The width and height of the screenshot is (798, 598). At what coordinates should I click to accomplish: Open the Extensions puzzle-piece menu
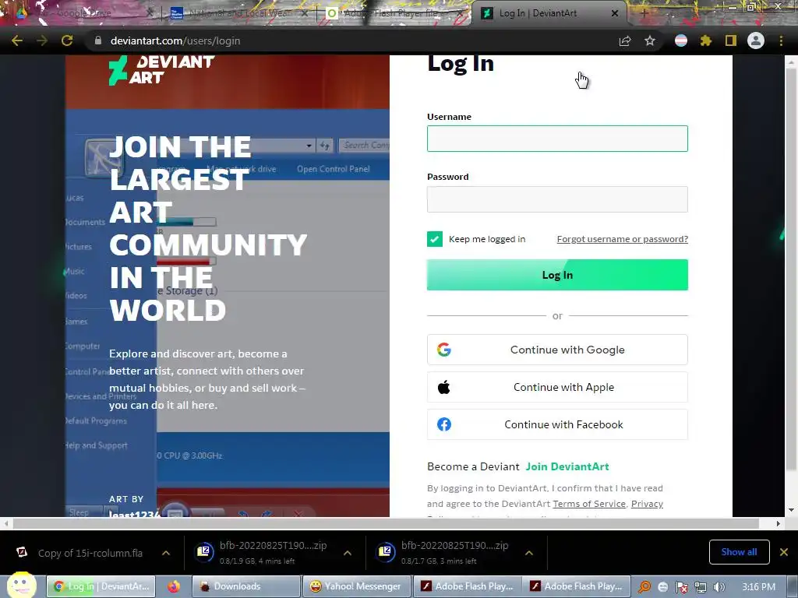tap(706, 40)
